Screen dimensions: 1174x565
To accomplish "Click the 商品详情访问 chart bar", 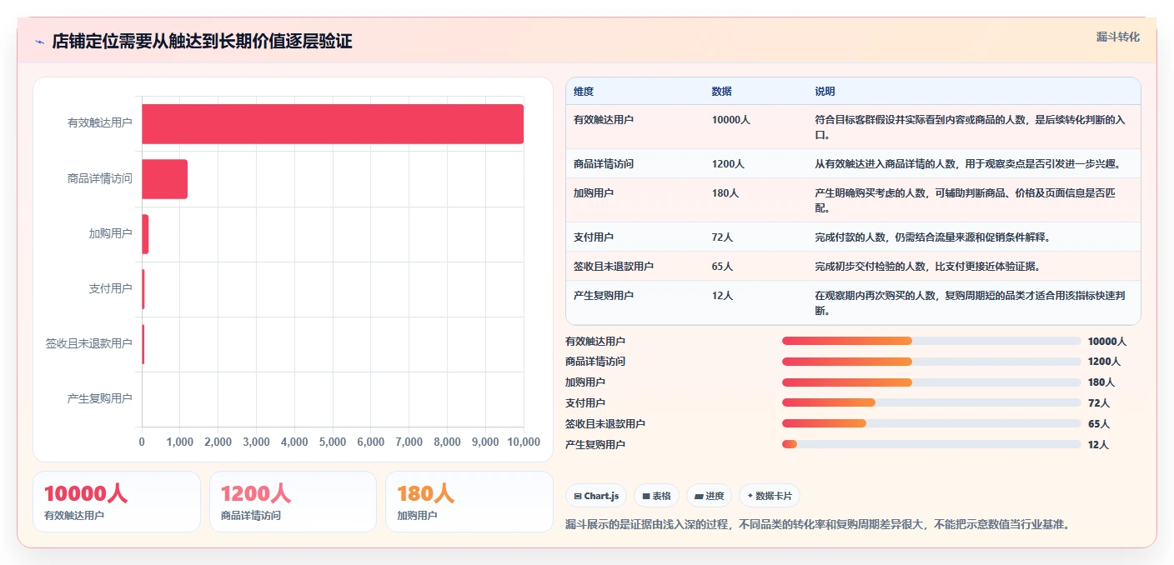I will 164,178.
